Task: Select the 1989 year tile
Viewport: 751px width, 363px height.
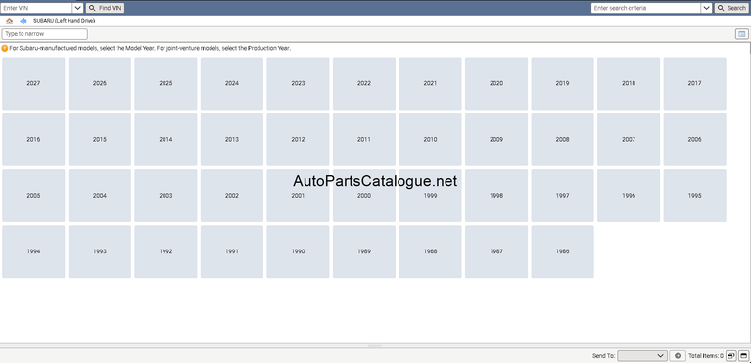Action: [364, 251]
